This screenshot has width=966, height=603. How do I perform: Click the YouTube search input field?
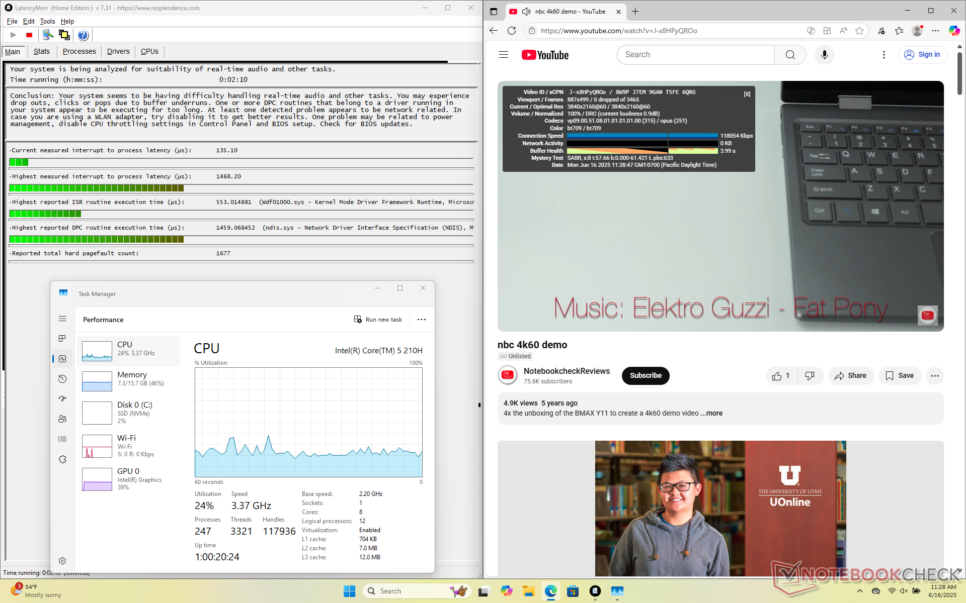pos(695,55)
